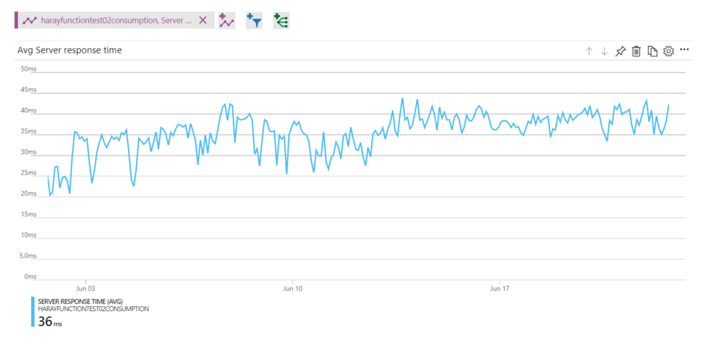Clone the chart with copy icon

[652, 51]
